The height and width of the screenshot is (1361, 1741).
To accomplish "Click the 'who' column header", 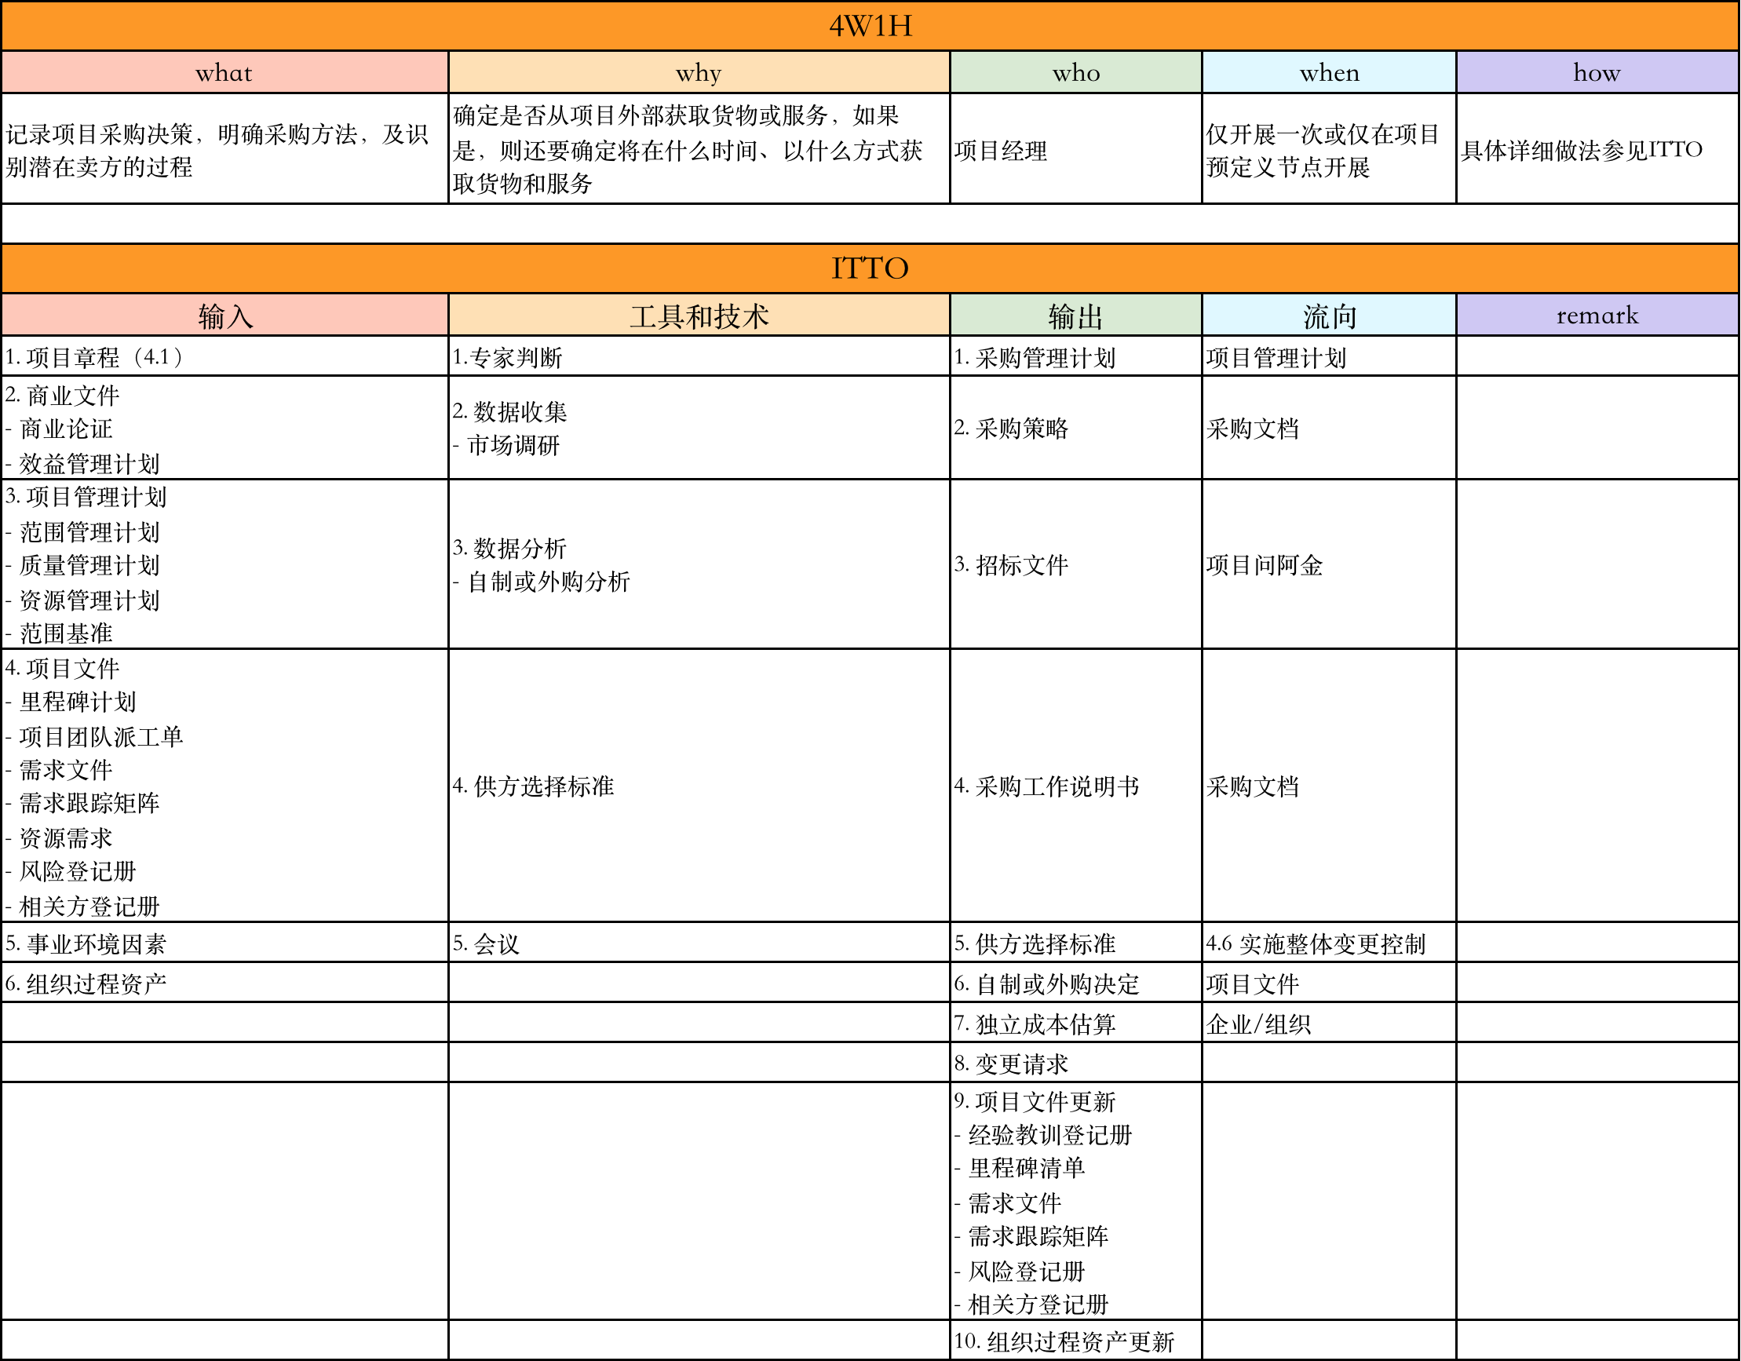I will tap(1076, 72).
